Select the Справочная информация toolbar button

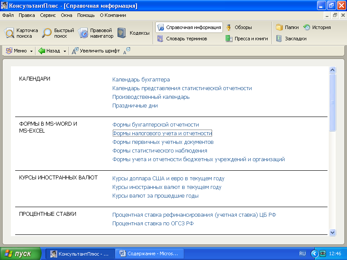click(x=189, y=27)
